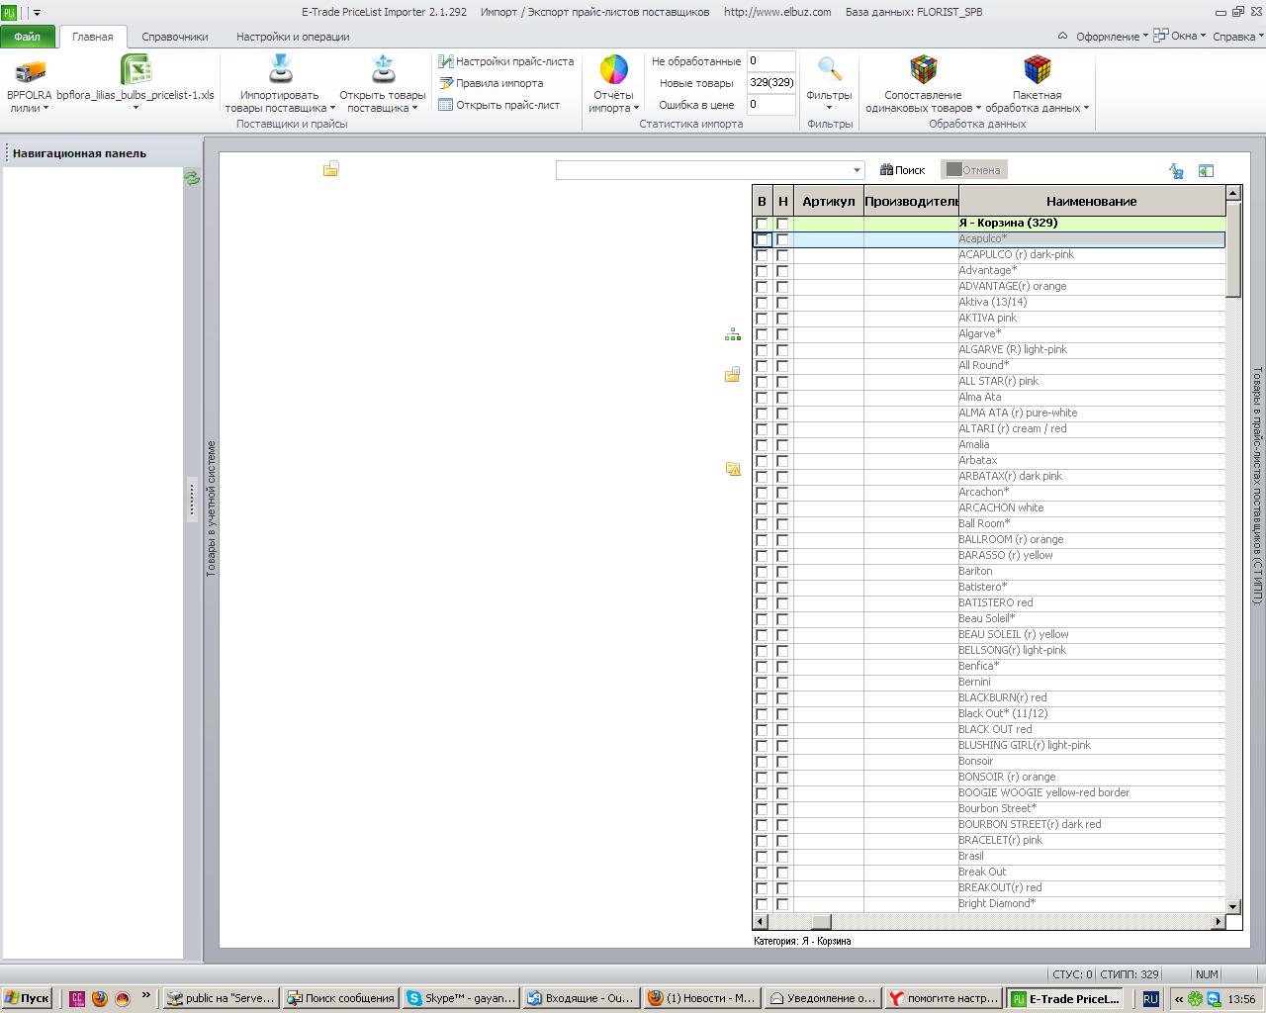Click the sort A-Z icon at top right
The width and height of the screenshot is (1266, 1013).
[1176, 171]
